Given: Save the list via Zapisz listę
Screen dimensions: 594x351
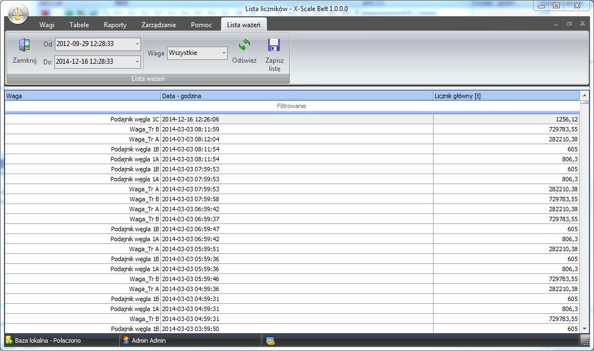Looking at the screenshot, I should click(x=273, y=45).
